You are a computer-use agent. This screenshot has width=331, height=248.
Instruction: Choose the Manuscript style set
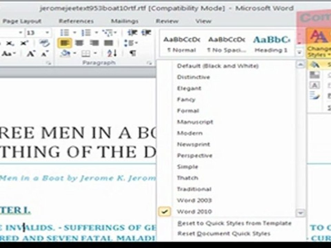coord(195,122)
